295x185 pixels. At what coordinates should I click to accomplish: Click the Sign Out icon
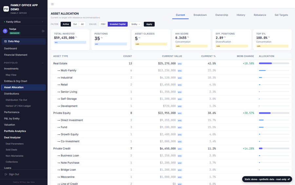6,174
